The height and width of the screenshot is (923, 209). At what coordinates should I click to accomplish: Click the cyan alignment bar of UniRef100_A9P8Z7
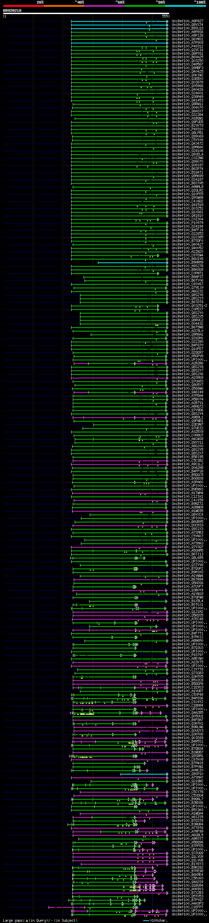pyautogui.click(x=119, y=21)
